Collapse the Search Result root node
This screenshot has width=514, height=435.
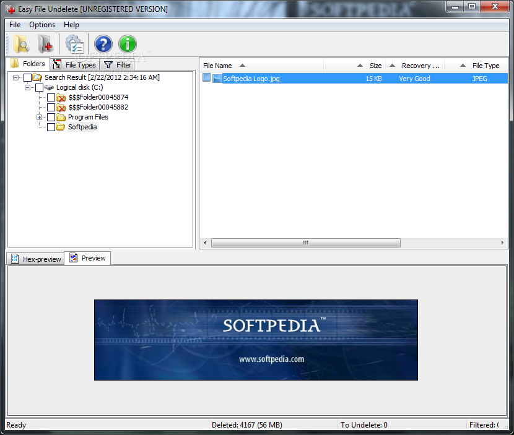pos(15,77)
